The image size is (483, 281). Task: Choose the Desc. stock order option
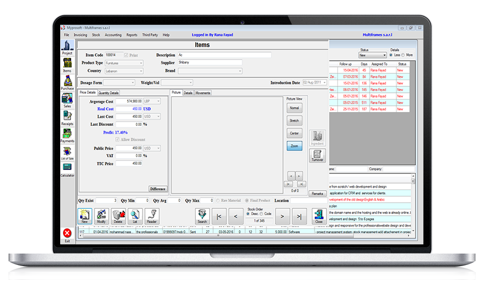(248, 213)
